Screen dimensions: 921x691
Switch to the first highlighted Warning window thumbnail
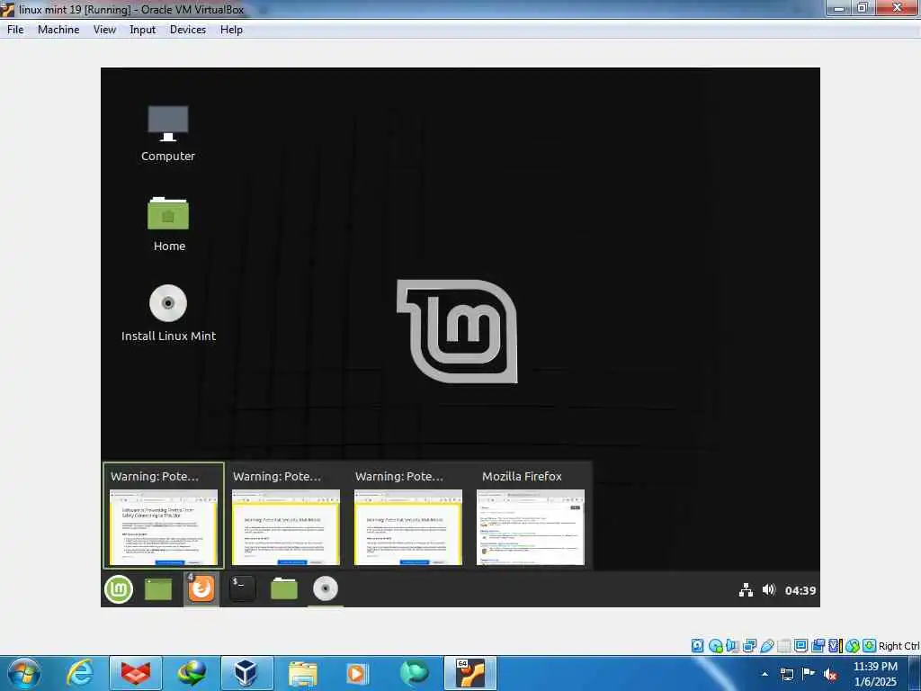point(164,517)
